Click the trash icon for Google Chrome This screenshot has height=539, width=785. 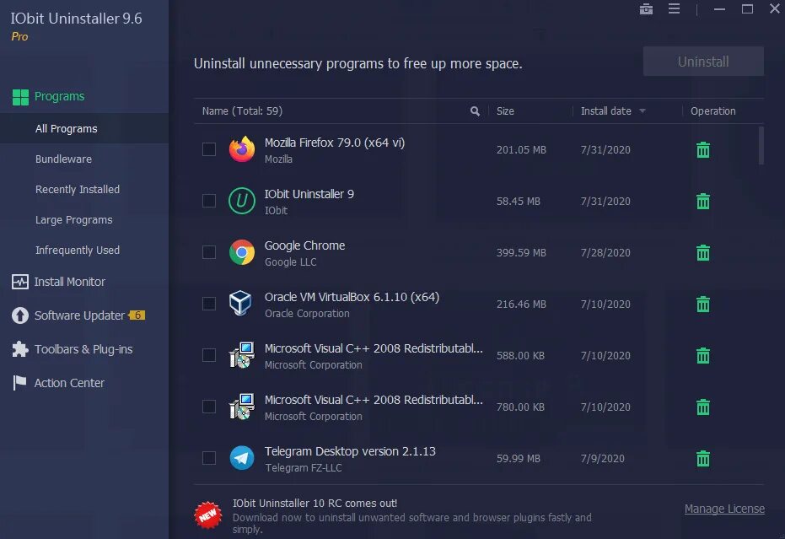click(703, 252)
